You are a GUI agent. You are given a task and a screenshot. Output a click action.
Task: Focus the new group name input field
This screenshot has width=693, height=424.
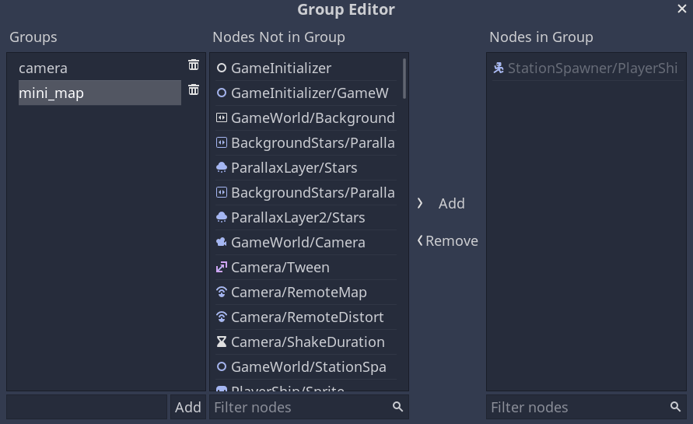tap(86, 407)
